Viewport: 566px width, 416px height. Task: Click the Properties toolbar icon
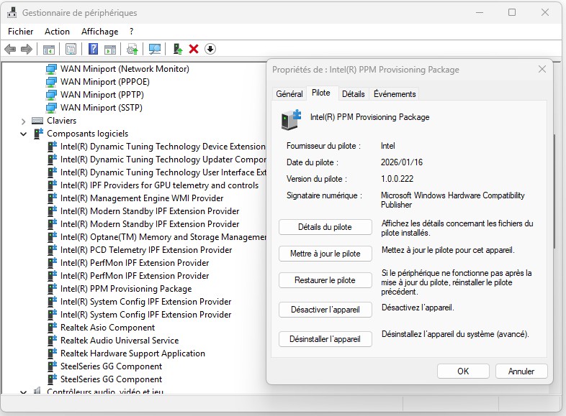pos(71,49)
